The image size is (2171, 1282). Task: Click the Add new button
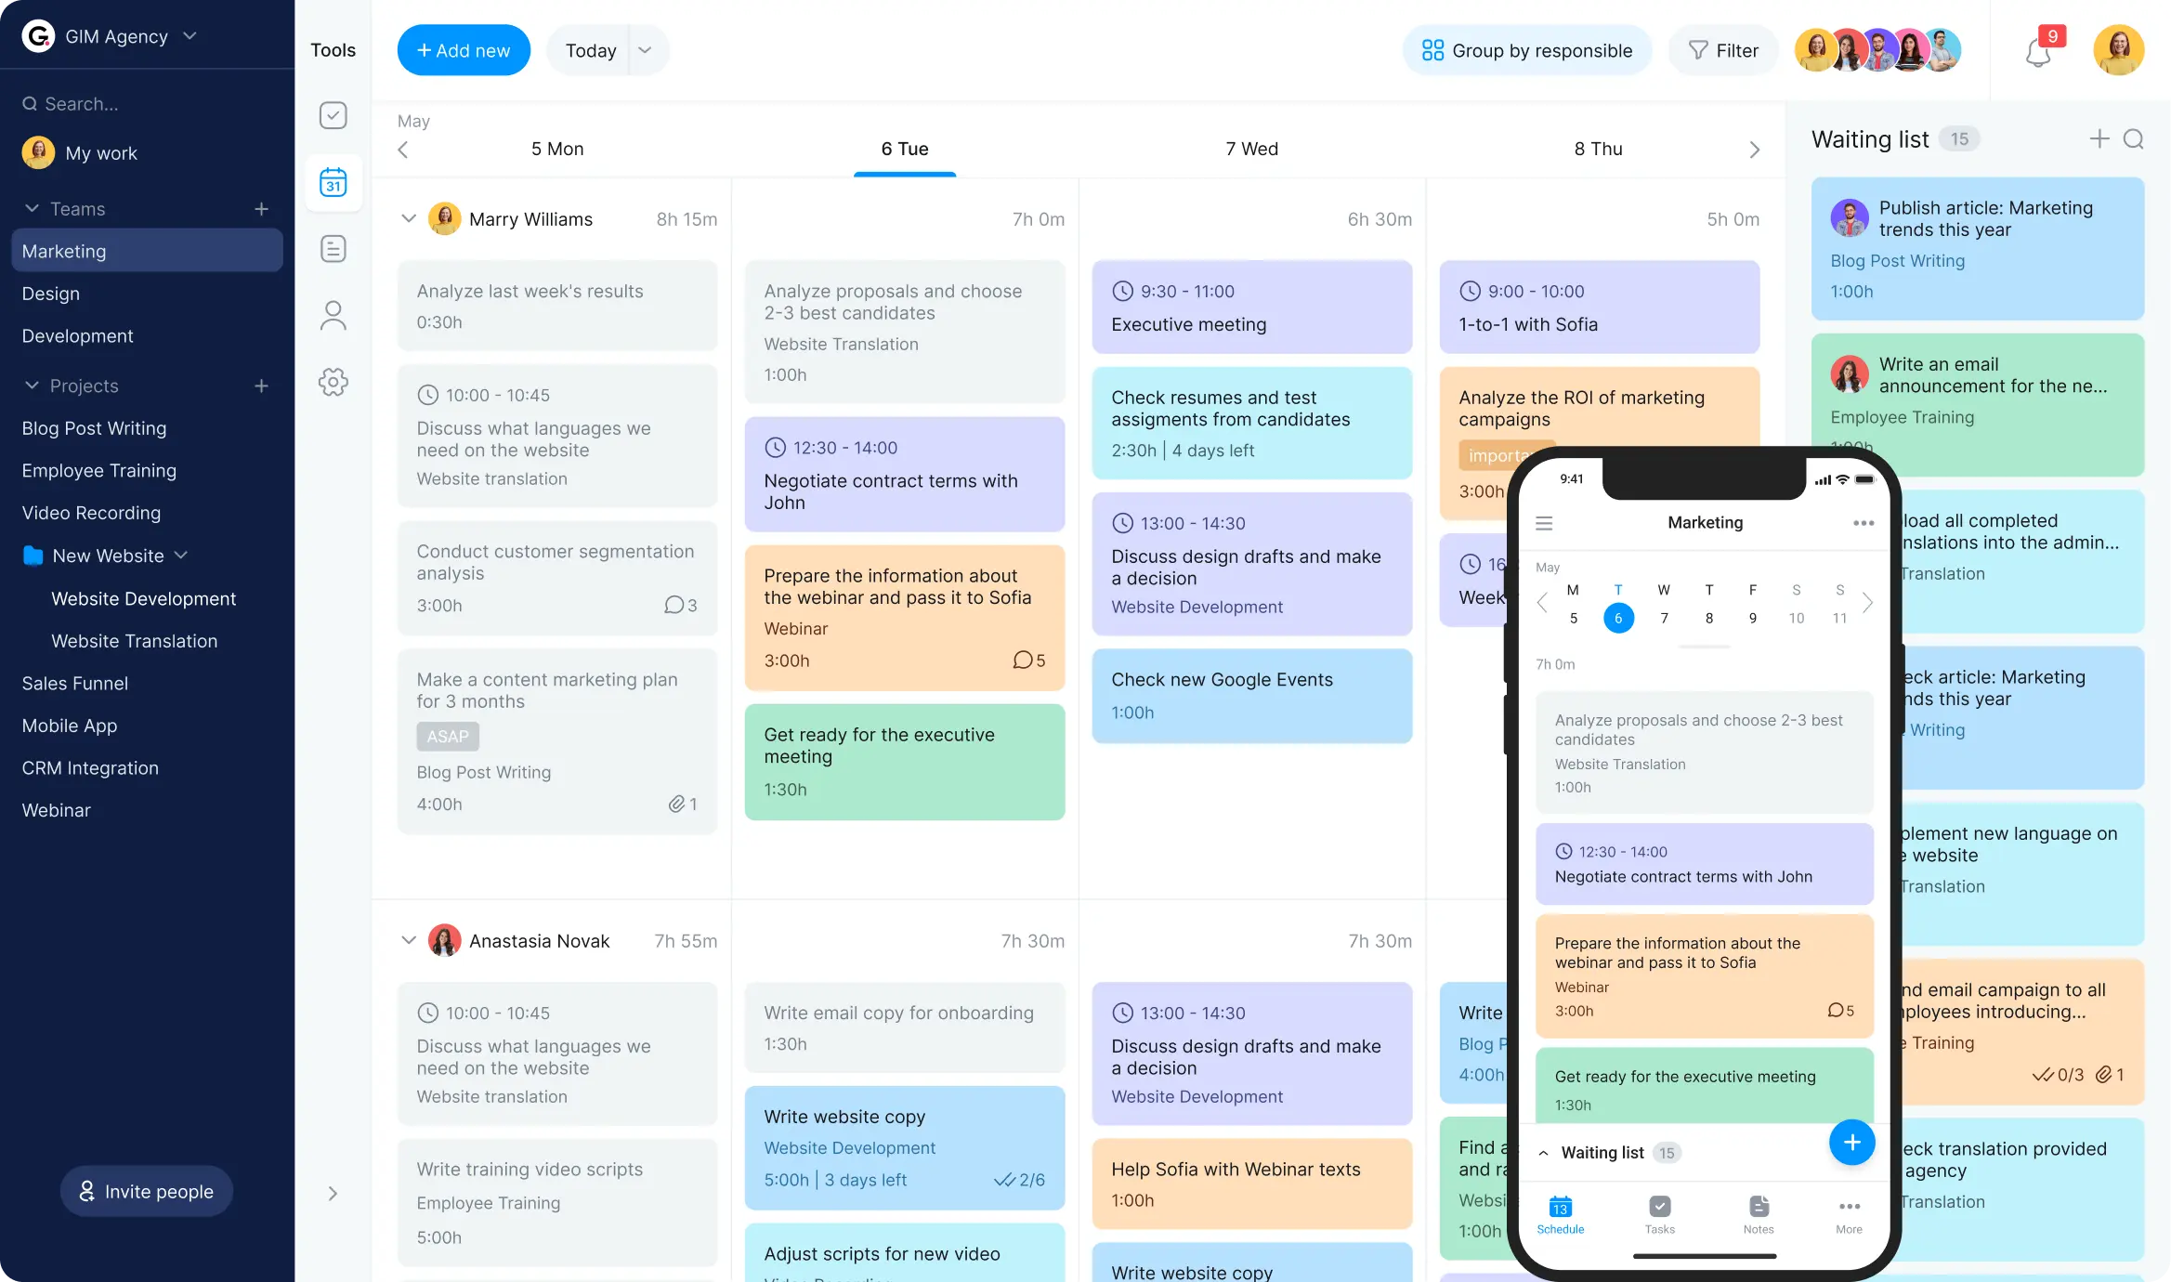pyautogui.click(x=464, y=50)
